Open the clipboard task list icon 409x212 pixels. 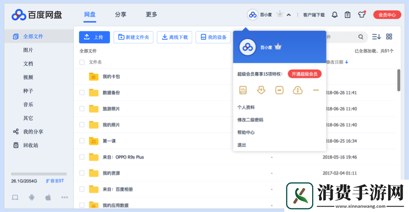348,15
